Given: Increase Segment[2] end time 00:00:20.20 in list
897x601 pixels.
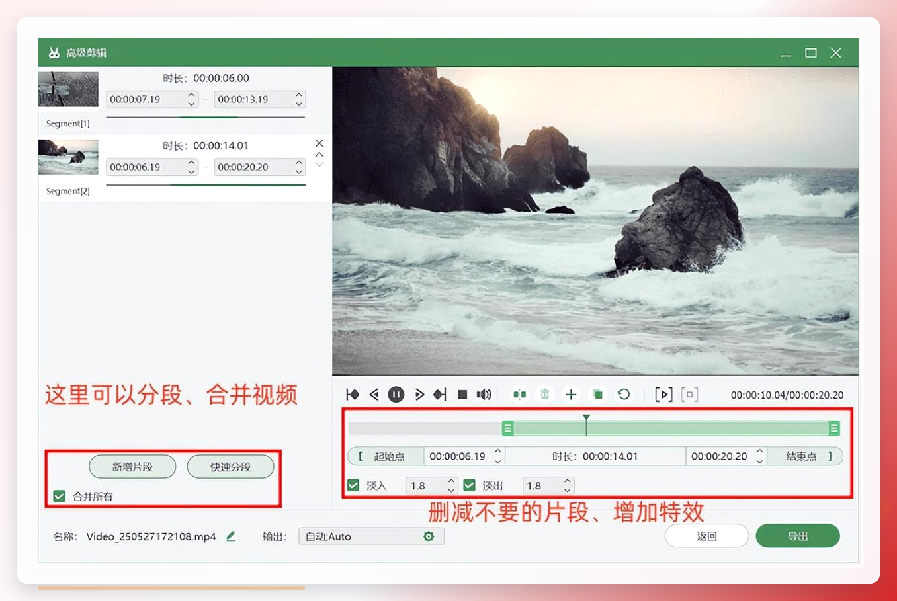Looking at the screenshot, I should click(x=299, y=162).
